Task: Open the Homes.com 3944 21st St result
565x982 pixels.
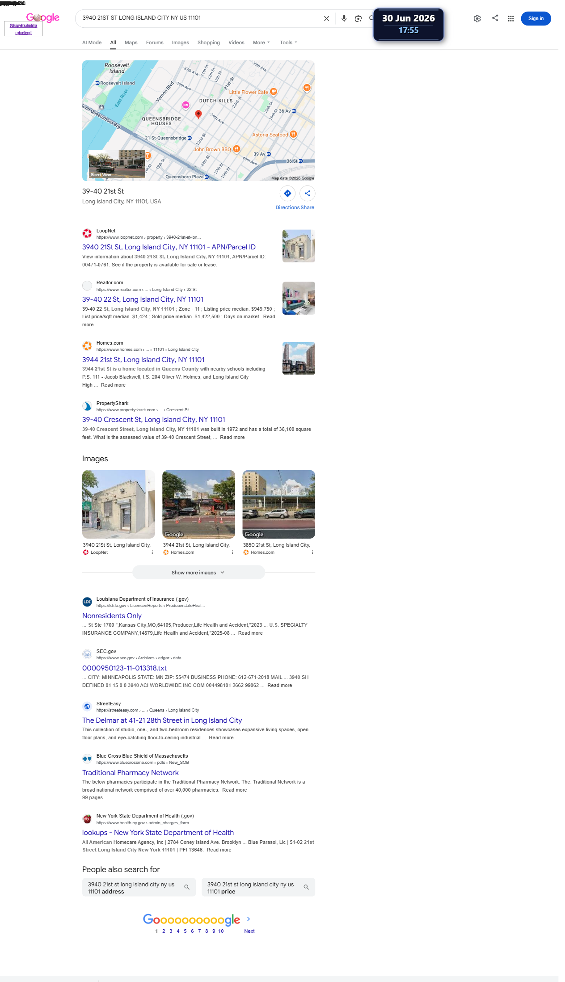Action: pos(143,360)
